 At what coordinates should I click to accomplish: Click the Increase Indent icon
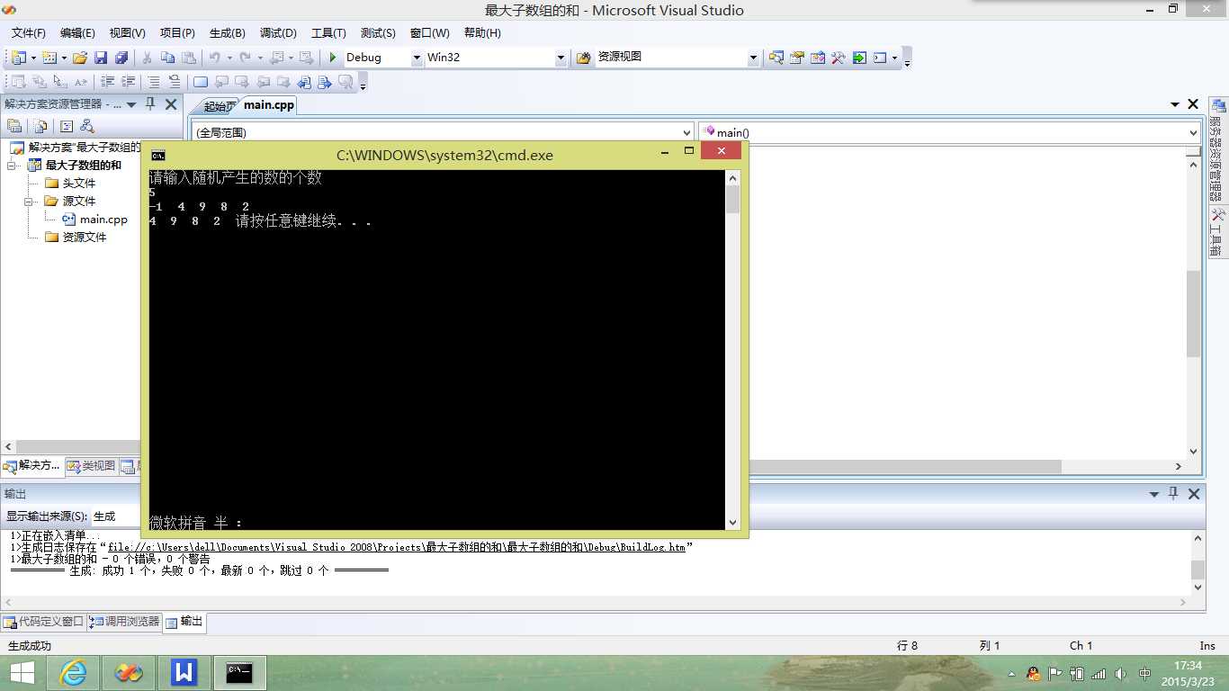click(x=129, y=82)
